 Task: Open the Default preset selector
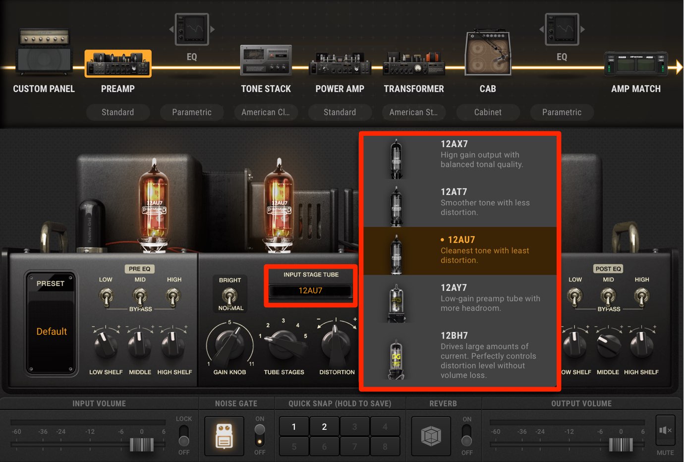click(x=52, y=332)
